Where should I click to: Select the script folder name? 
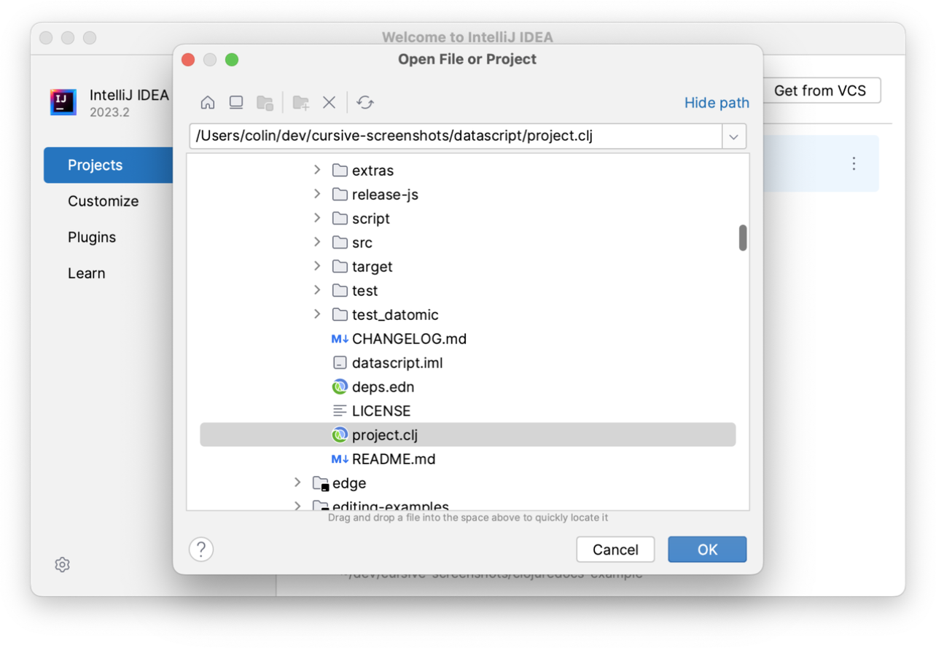371,219
